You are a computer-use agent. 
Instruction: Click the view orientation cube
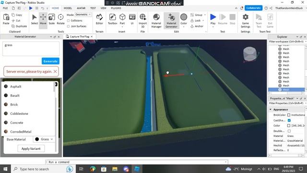pos(250,54)
